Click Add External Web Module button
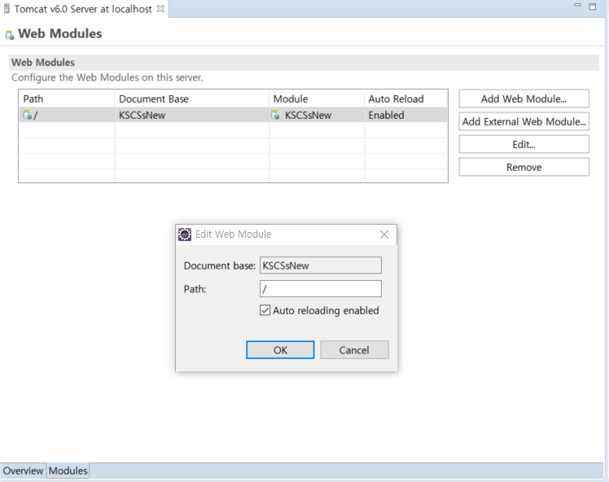Screen dimensions: 609x482 524,121
